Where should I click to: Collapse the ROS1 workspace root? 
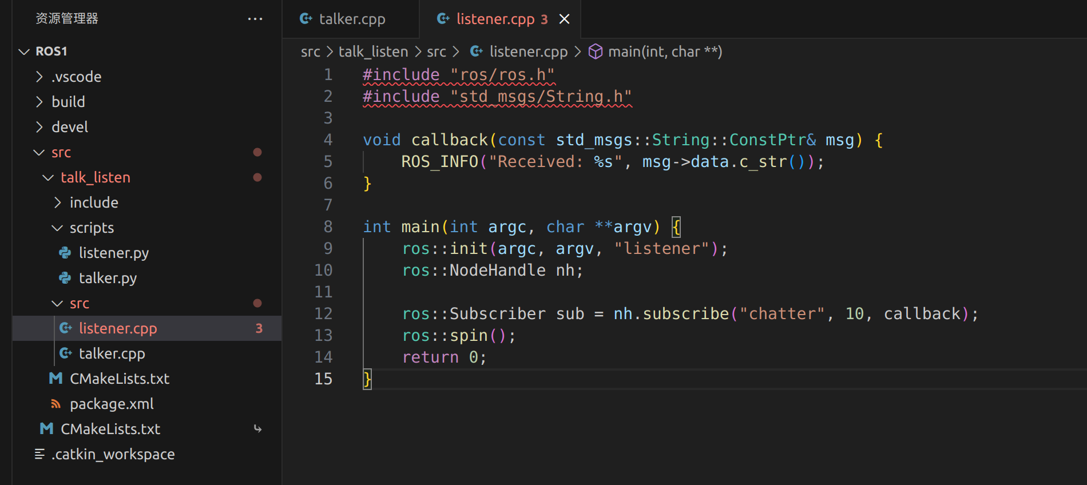[x=24, y=51]
